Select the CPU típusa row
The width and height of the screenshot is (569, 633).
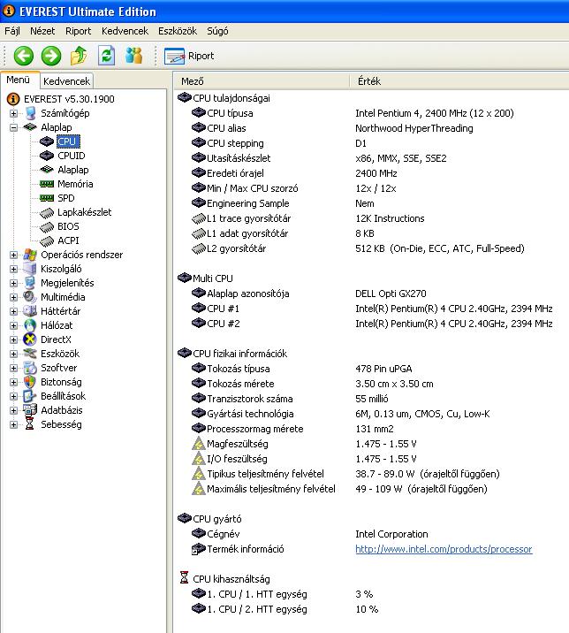click(371, 113)
